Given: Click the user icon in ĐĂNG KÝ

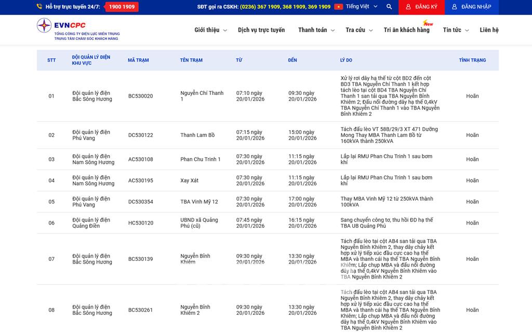Looking at the screenshot, I should pos(408,7).
